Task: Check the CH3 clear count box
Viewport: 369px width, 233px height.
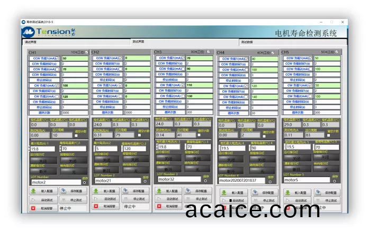Action: click(x=199, y=135)
